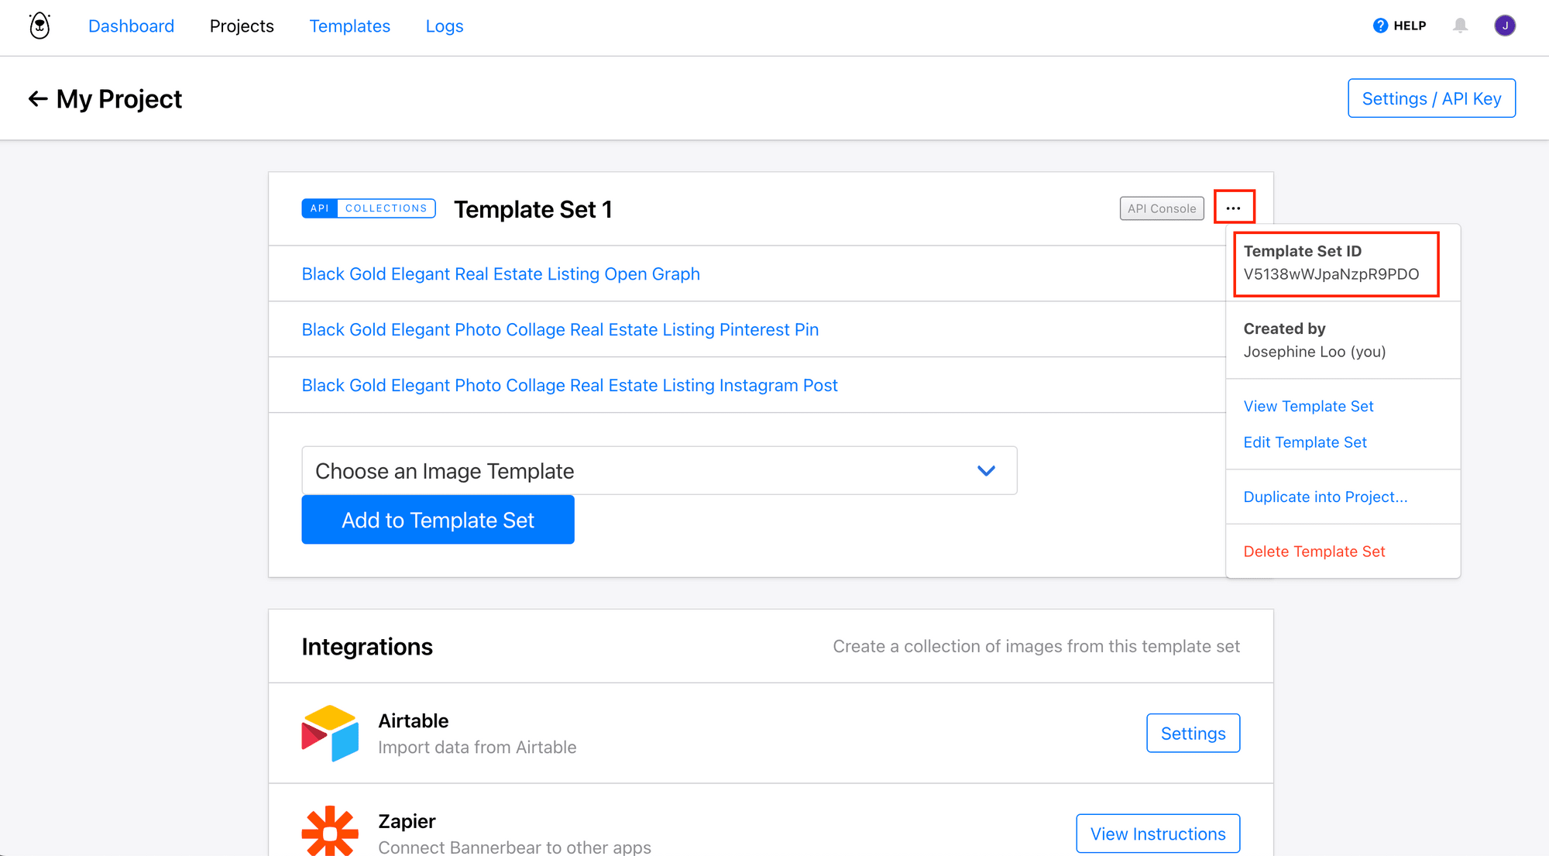Click the Airtable logo icon
1549x856 pixels.
(x=330, y=733)
